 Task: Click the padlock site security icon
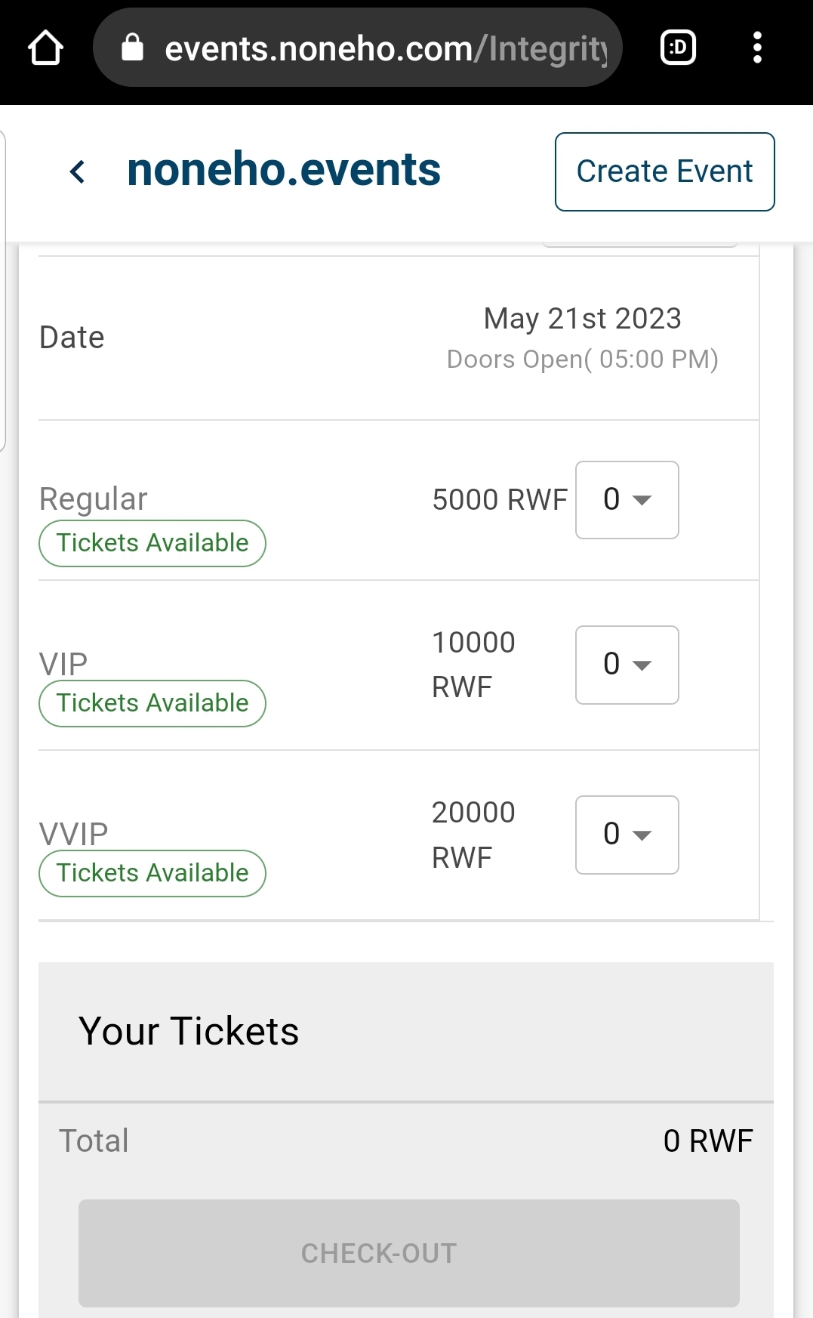tap(133, 48)
